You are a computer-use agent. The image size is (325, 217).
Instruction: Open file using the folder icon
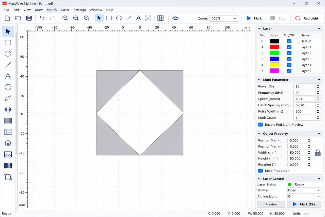pyautogui.click(x=18, y=18)
